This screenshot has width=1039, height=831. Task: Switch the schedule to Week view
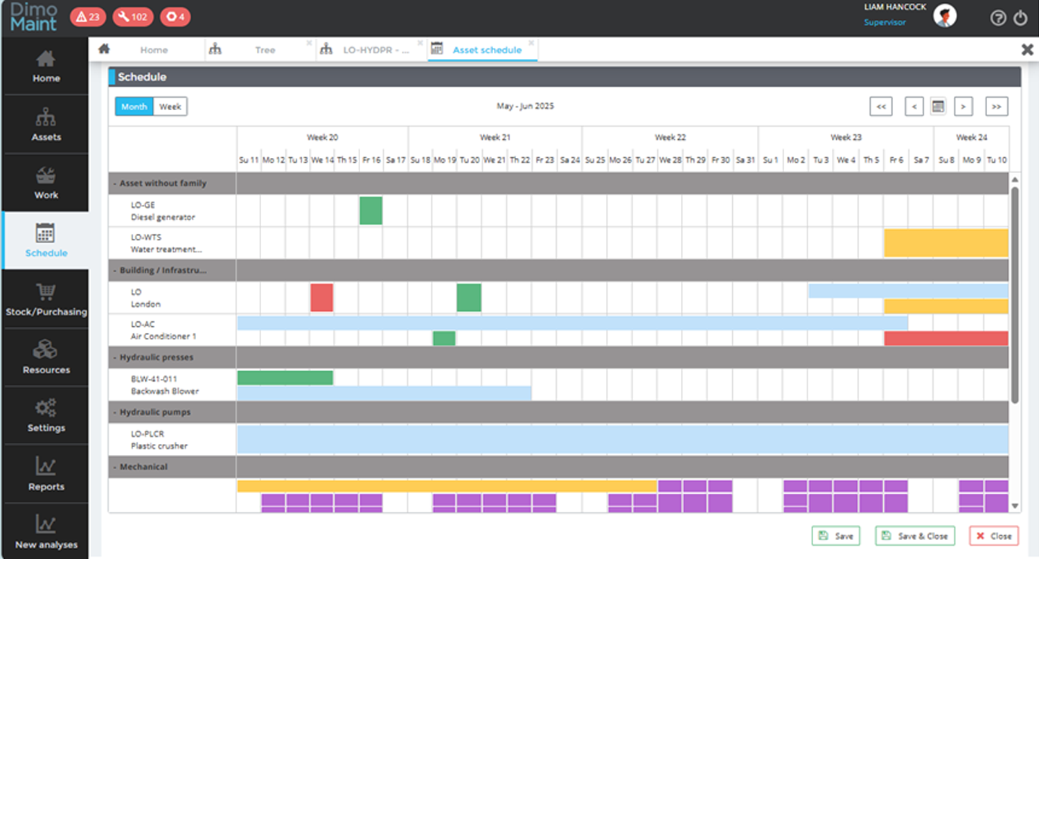coord(170,106)
